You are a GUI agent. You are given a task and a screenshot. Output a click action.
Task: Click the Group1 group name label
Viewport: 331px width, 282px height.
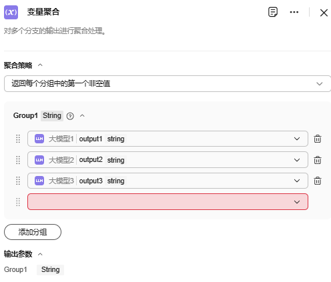pyautogui.click(x=25, y=115)
